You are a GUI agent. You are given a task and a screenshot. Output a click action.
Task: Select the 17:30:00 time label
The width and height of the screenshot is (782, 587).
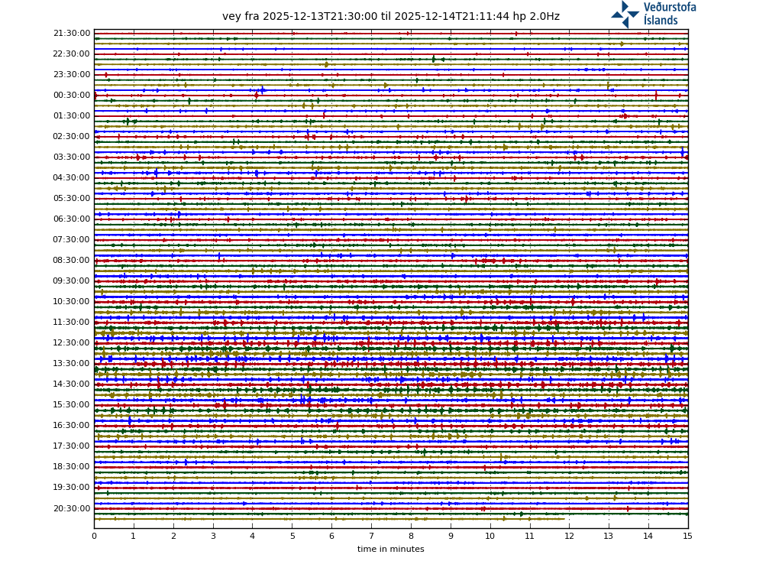click(72, 446)
